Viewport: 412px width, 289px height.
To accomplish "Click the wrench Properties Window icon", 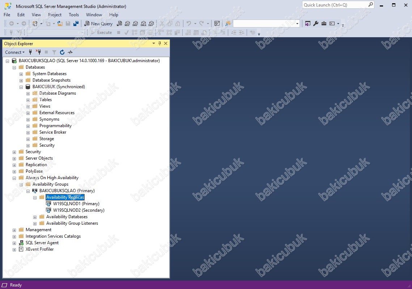I will (x=316, y=23).
